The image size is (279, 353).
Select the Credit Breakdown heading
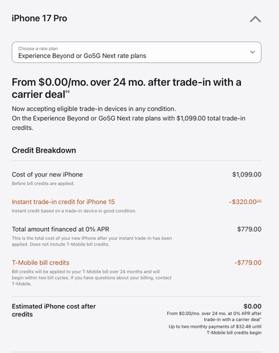[44, 150]
